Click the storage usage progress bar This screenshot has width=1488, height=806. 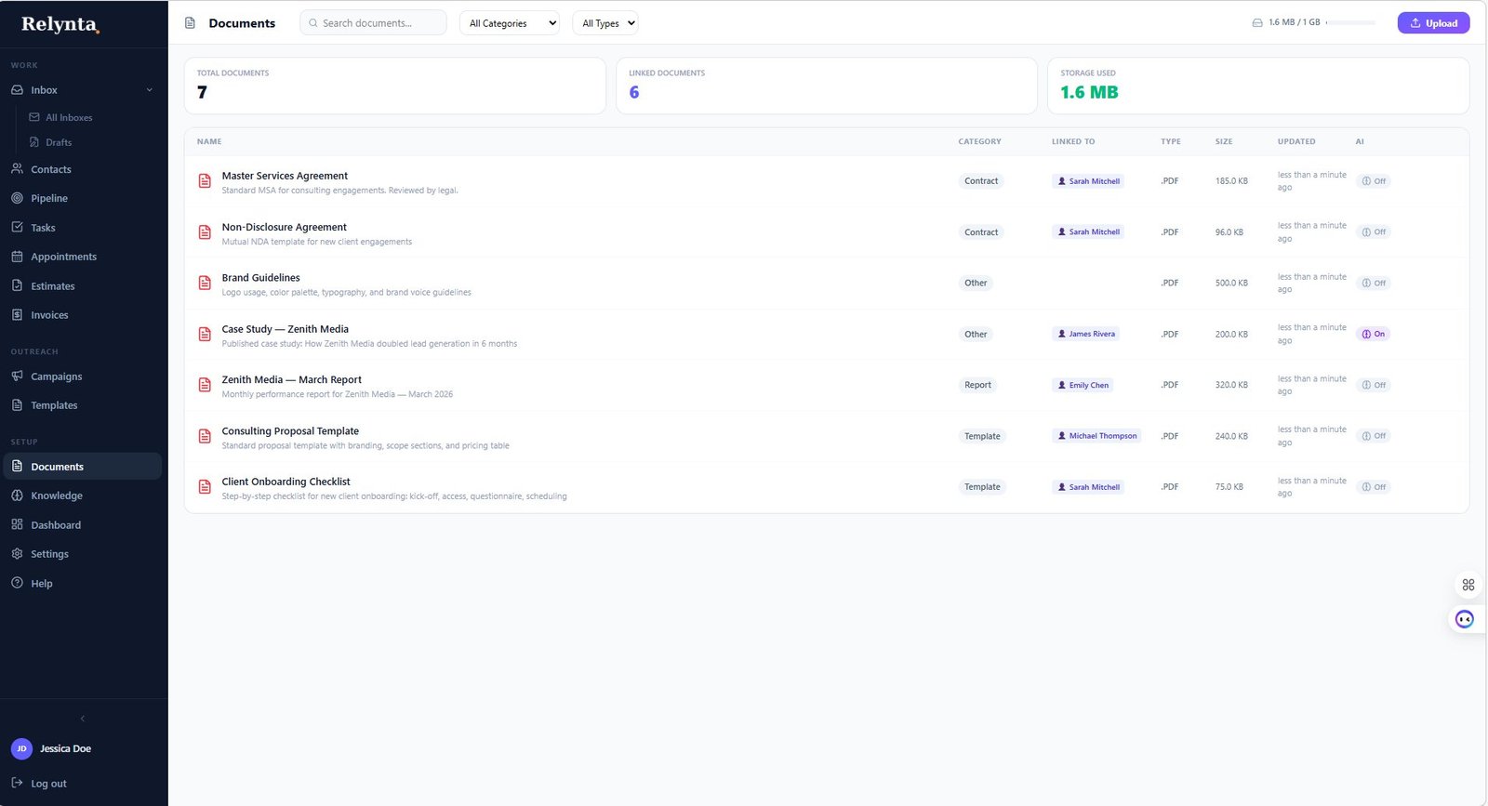coord(1350,22)
